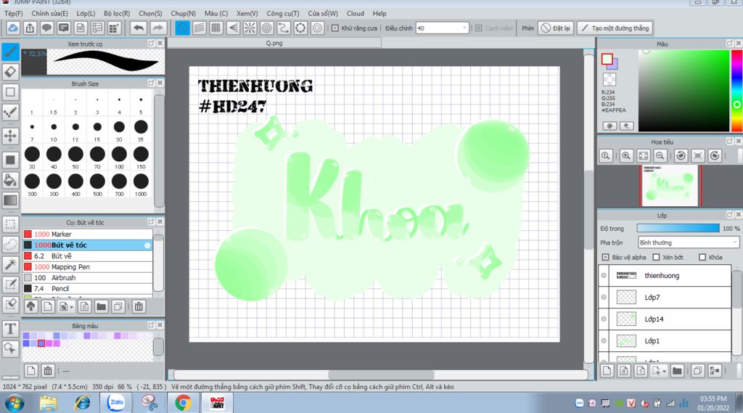743x413 pixels.
Task: Click the cloud save icon in toolbar
Action: [13, 28]
